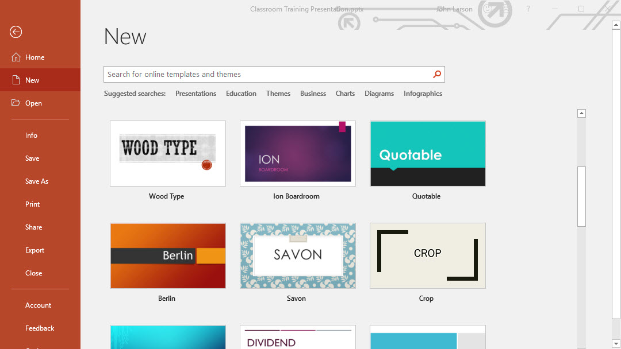Click the back arrow icon
This screenshot has width=621, height=349.
(16, 32)
